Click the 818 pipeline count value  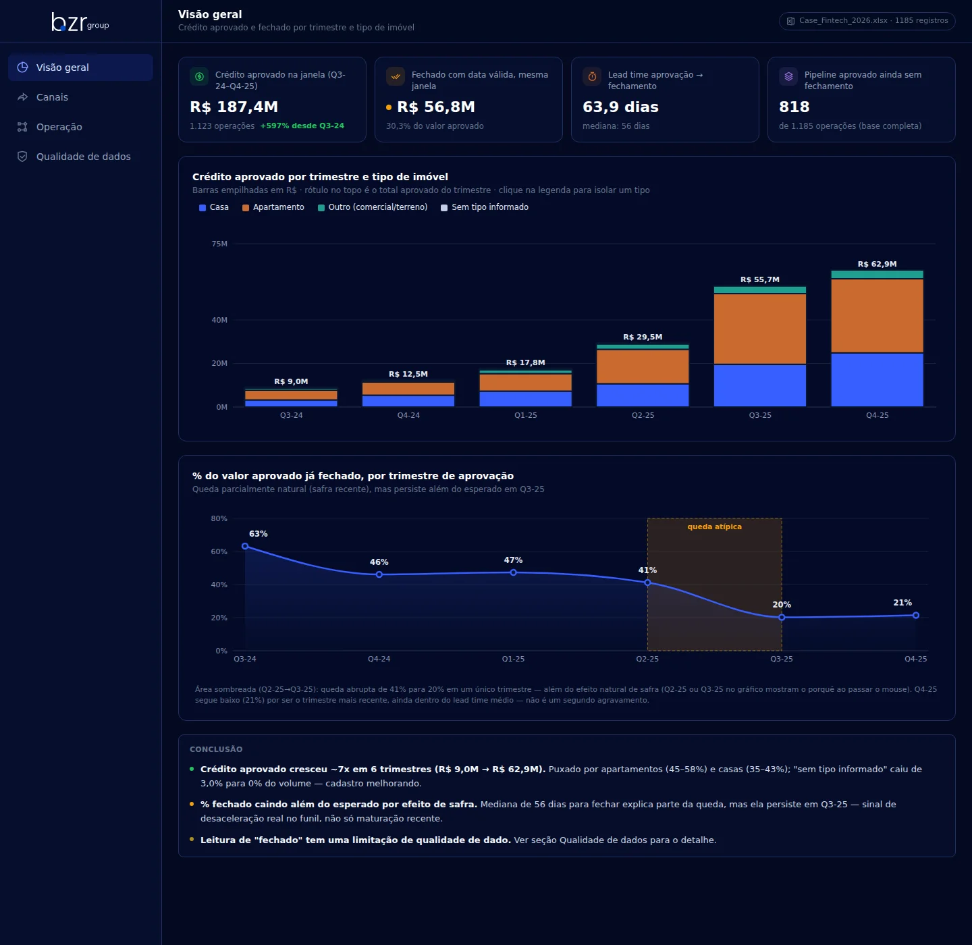pos(794,107)
